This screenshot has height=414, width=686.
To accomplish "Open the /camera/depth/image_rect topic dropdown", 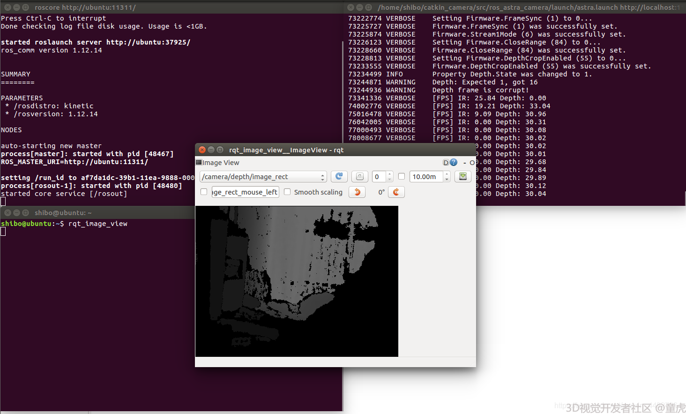I will coord(263,176).
